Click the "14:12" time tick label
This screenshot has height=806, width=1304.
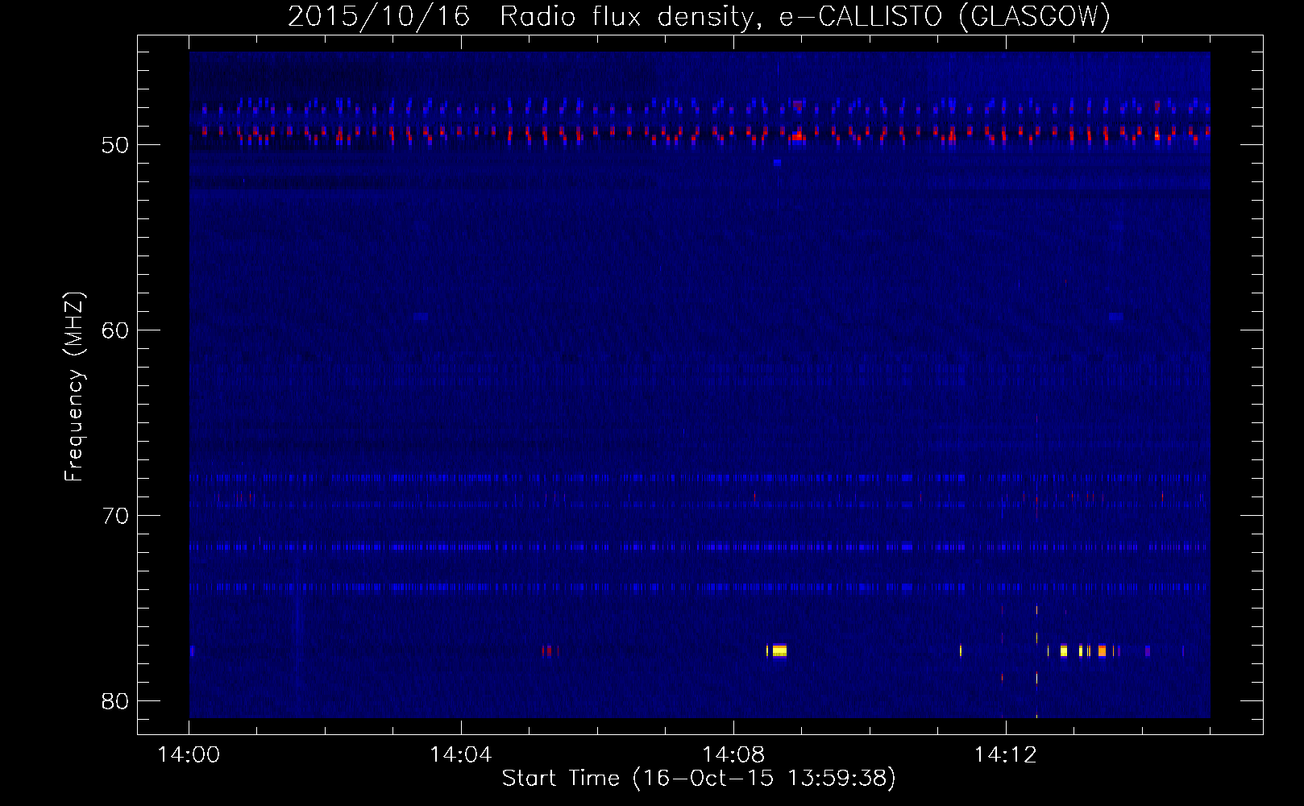pyautogui.click(x=1004, y=755)
